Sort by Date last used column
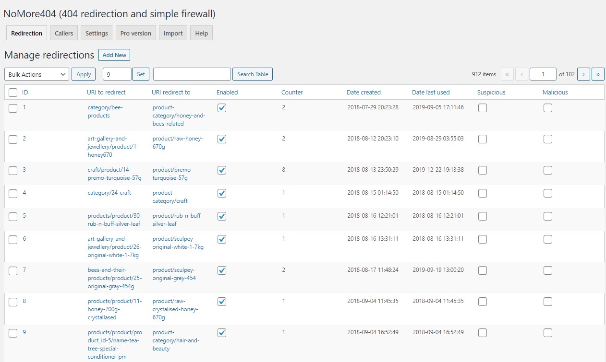The width and height of the screenshot is (606, 362). (x=431, y=93)
